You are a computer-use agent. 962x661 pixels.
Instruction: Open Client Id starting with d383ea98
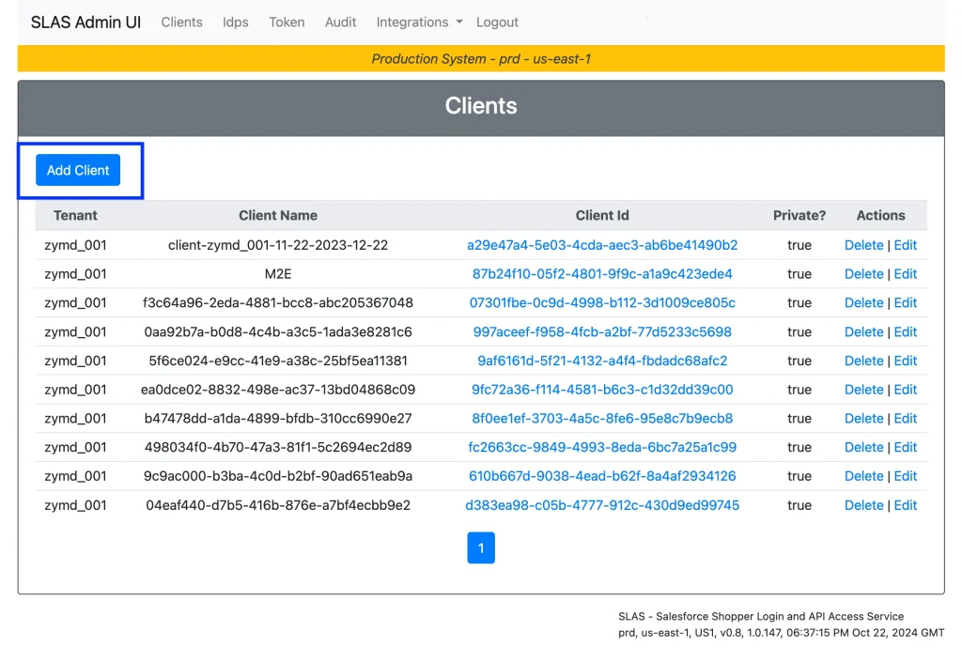coord(602,504)
